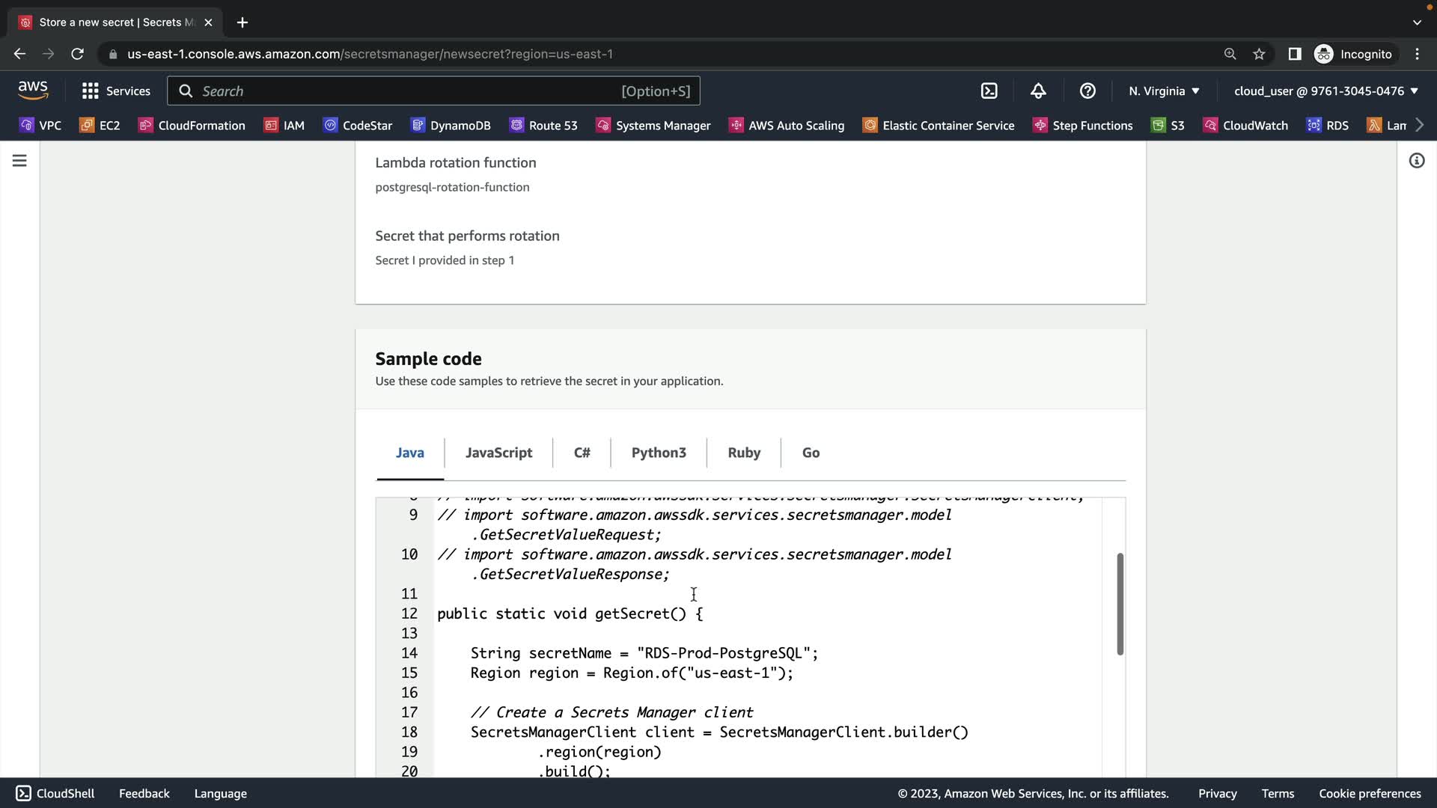Click the help question mark icon
The width and height of the screenshot is (1437, 808).
point(1087,91)
